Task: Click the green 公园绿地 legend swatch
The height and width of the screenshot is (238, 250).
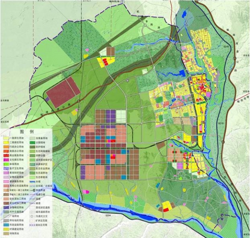Action: pos(32,142)
